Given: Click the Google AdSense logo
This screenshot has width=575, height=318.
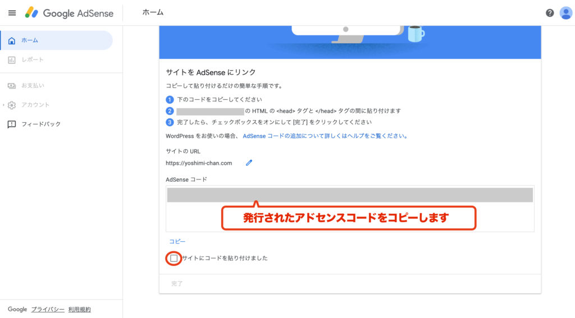Looking at the screenshot, I should click(69, 13).
